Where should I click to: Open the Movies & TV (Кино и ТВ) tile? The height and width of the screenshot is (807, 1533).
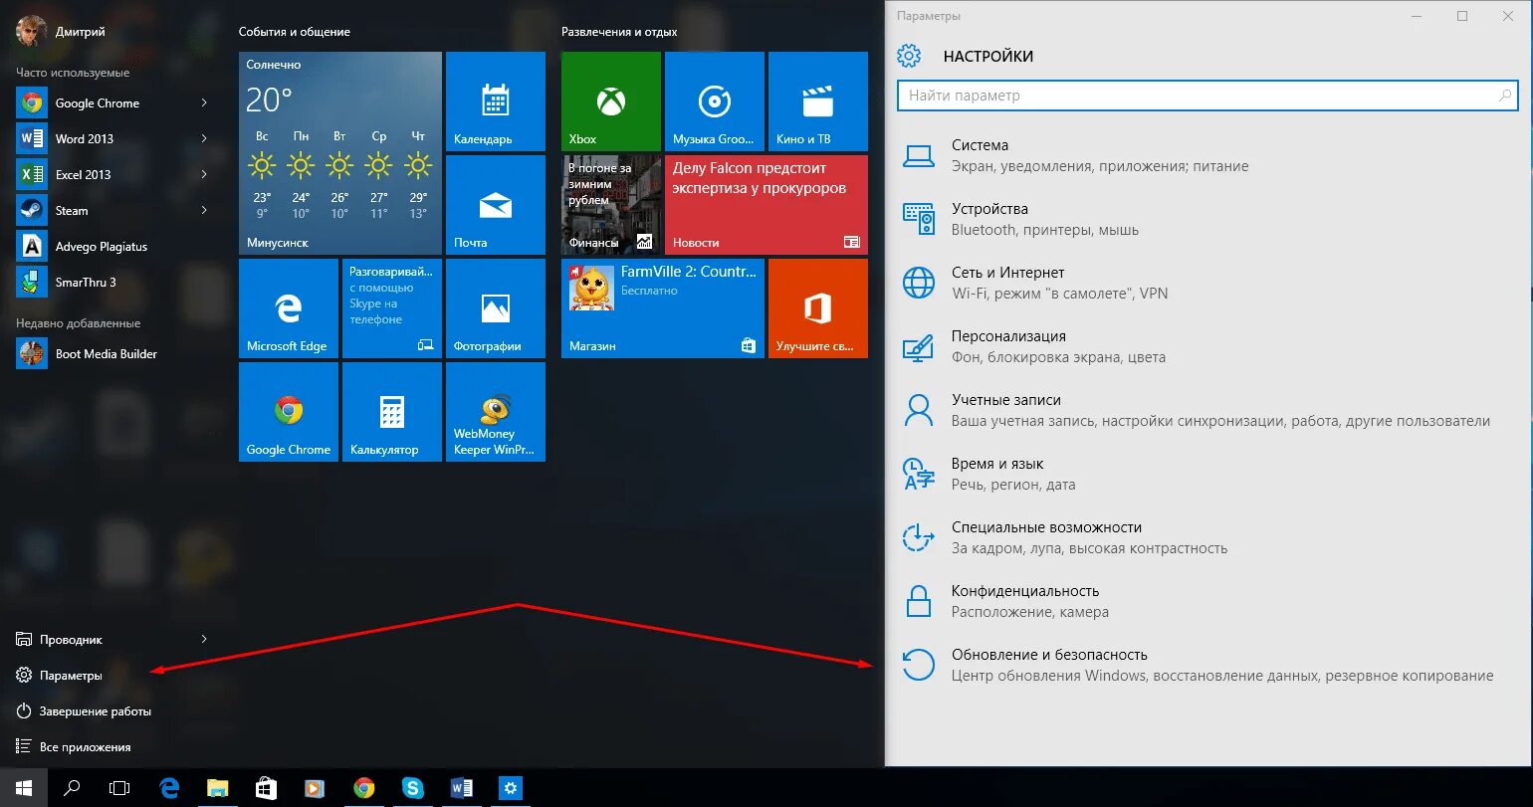[x=818, y=101]
